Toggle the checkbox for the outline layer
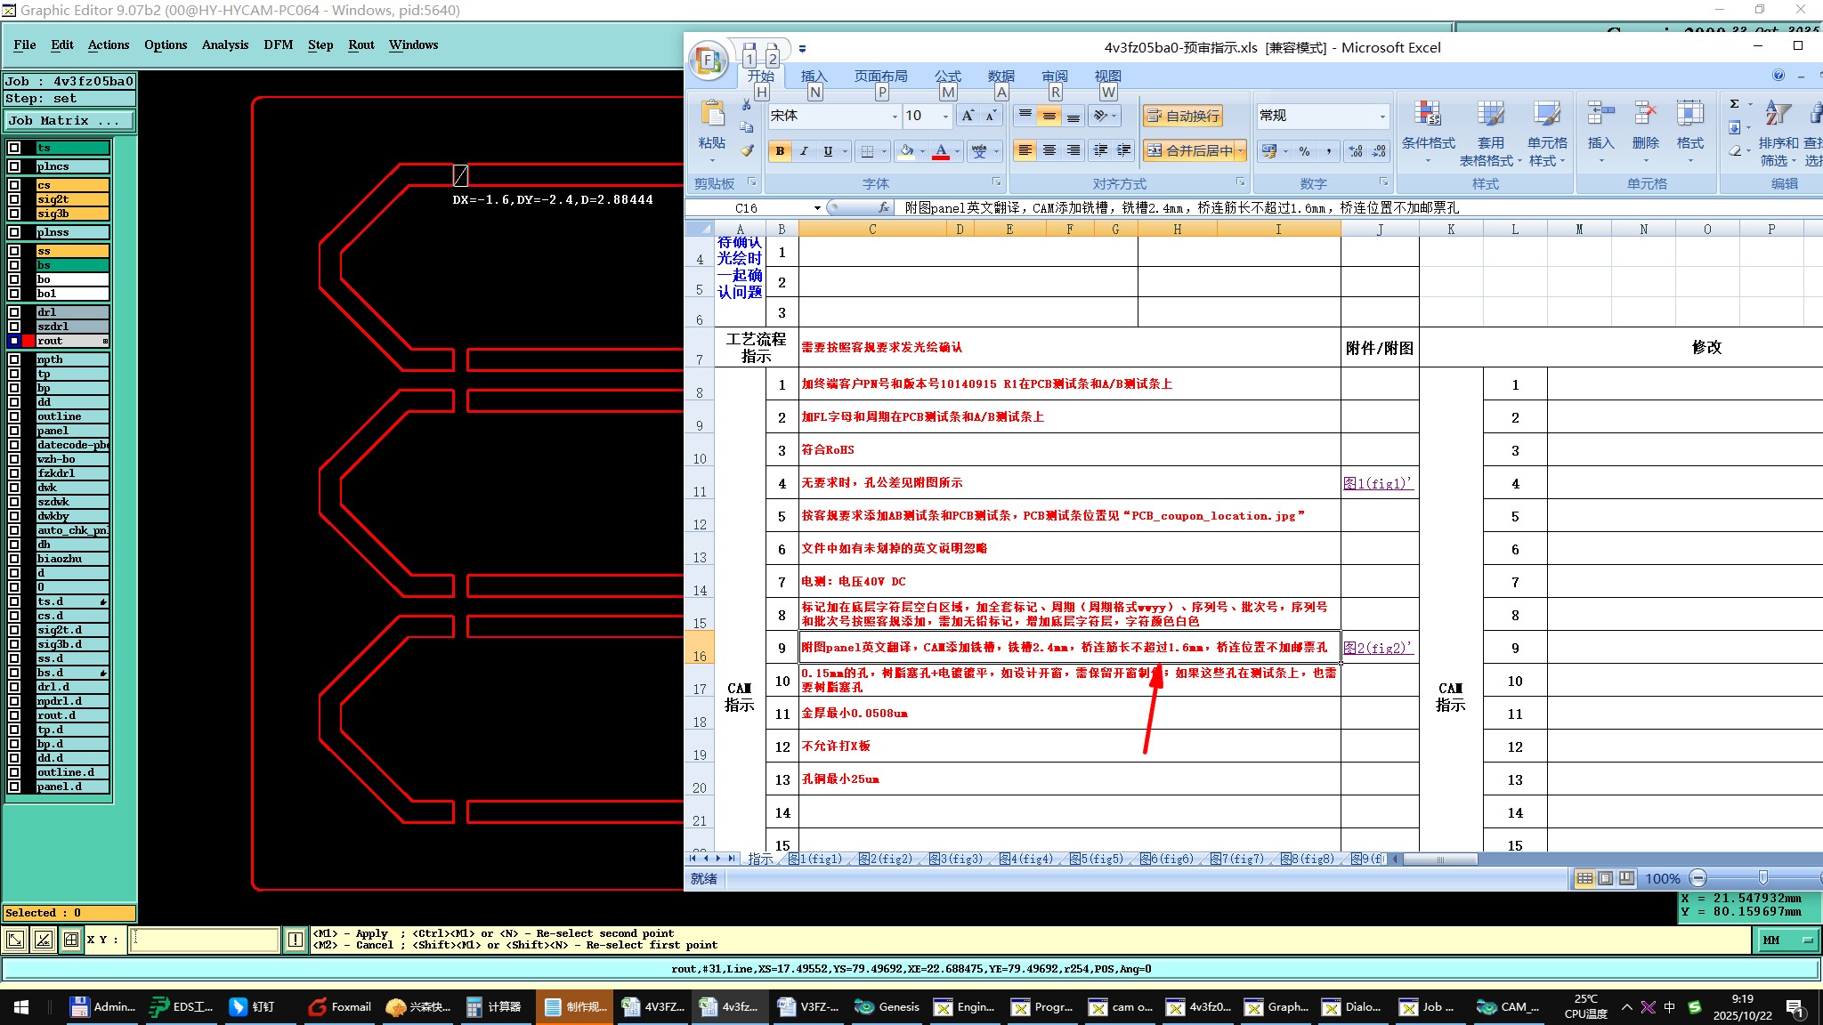This screenshot has width=1823, height=1025. [14, 416]
